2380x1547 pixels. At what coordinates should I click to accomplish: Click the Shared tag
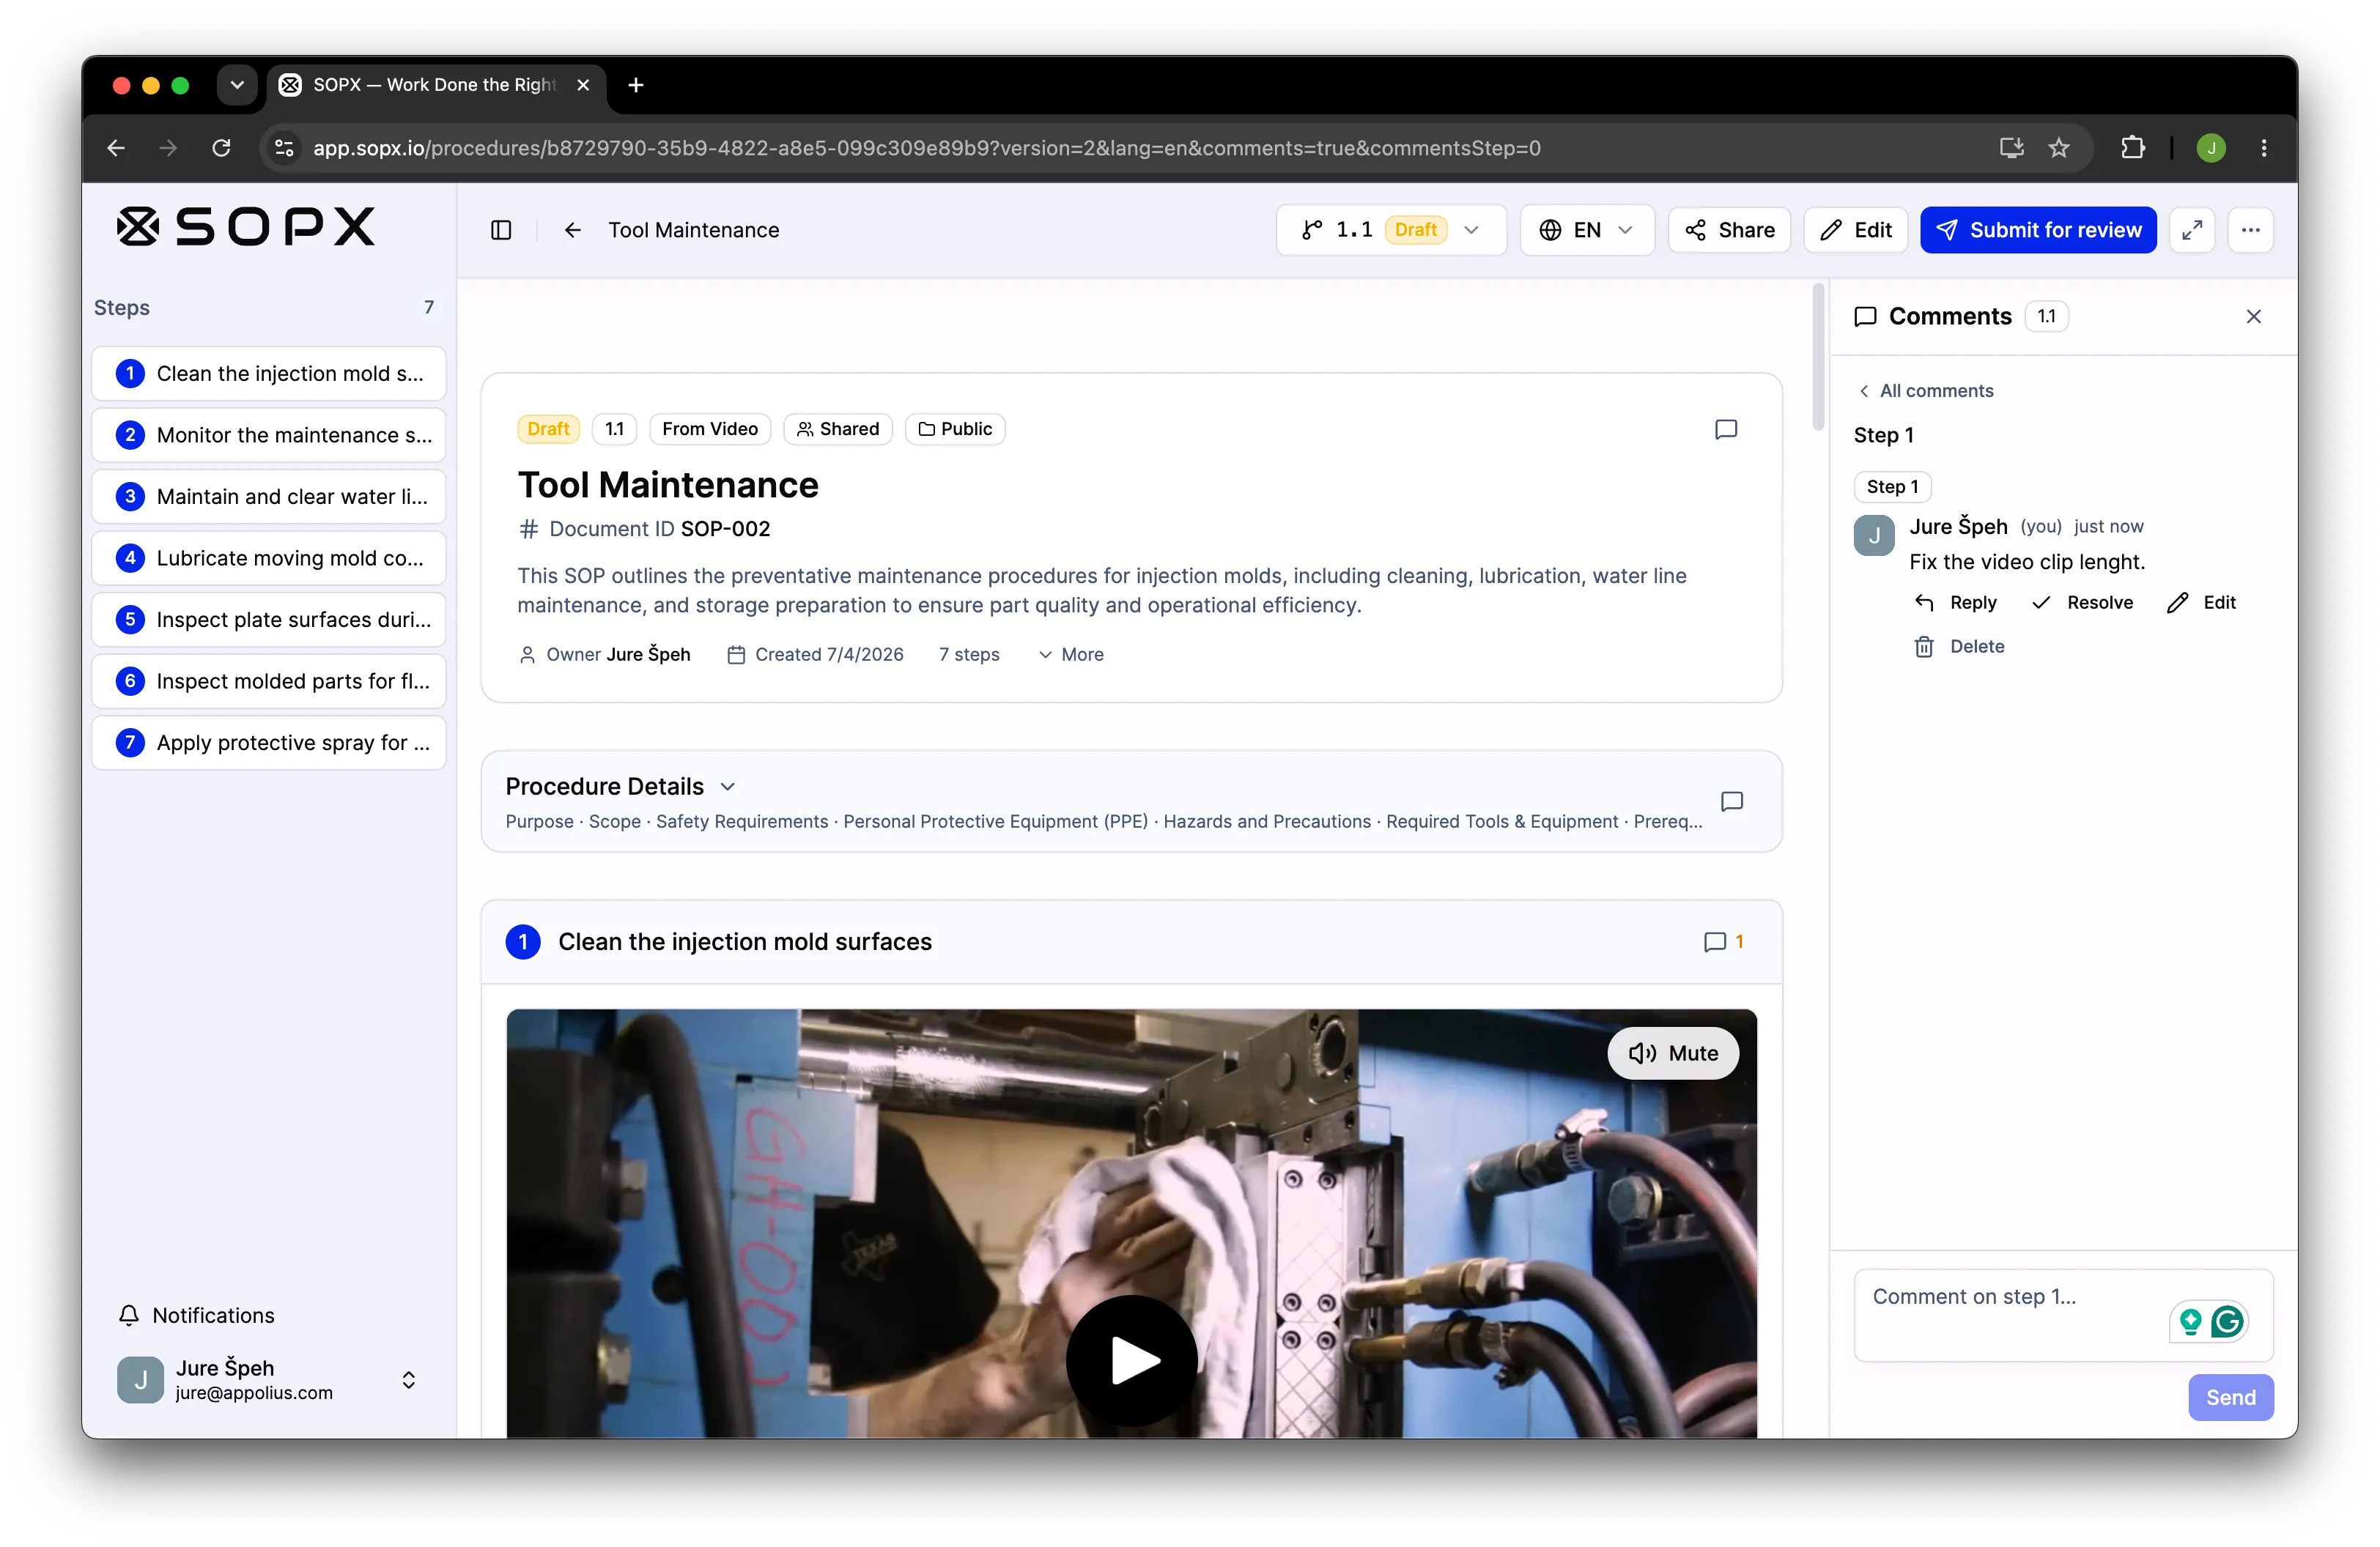838,429
